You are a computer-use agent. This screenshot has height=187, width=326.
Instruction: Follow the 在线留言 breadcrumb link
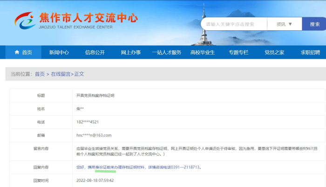pos(61,74)
